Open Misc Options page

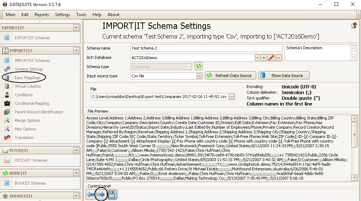[25, 129]
